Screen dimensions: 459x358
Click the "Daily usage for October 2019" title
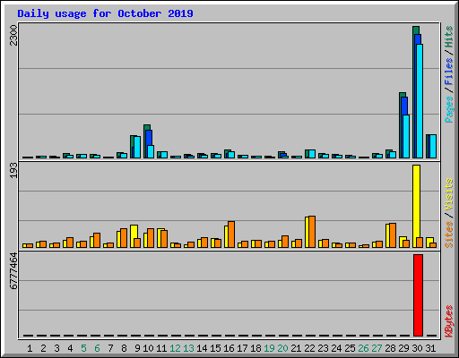(x=105, y=13)
